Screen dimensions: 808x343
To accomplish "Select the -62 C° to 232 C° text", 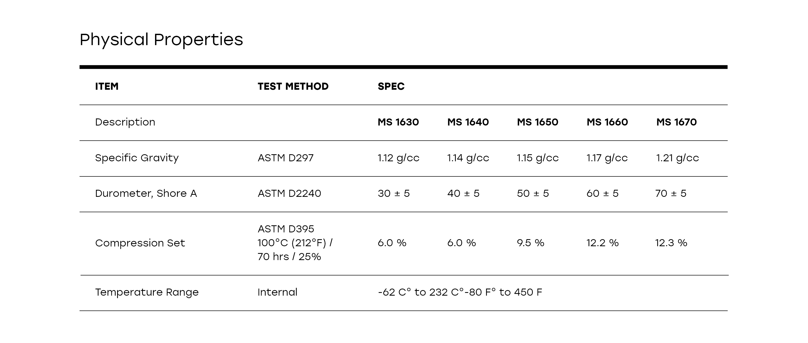I will (421, 292).
